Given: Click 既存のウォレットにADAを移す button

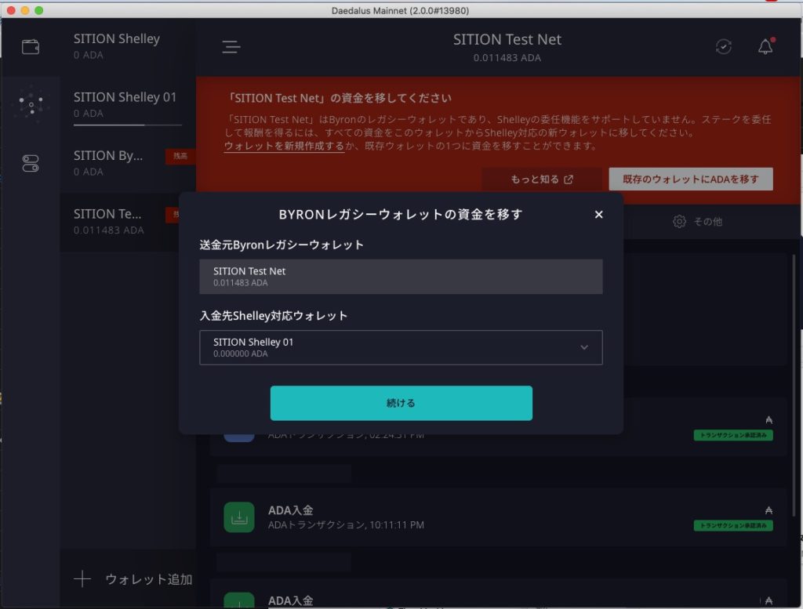Looking at the screenshot, I should 690,179.
